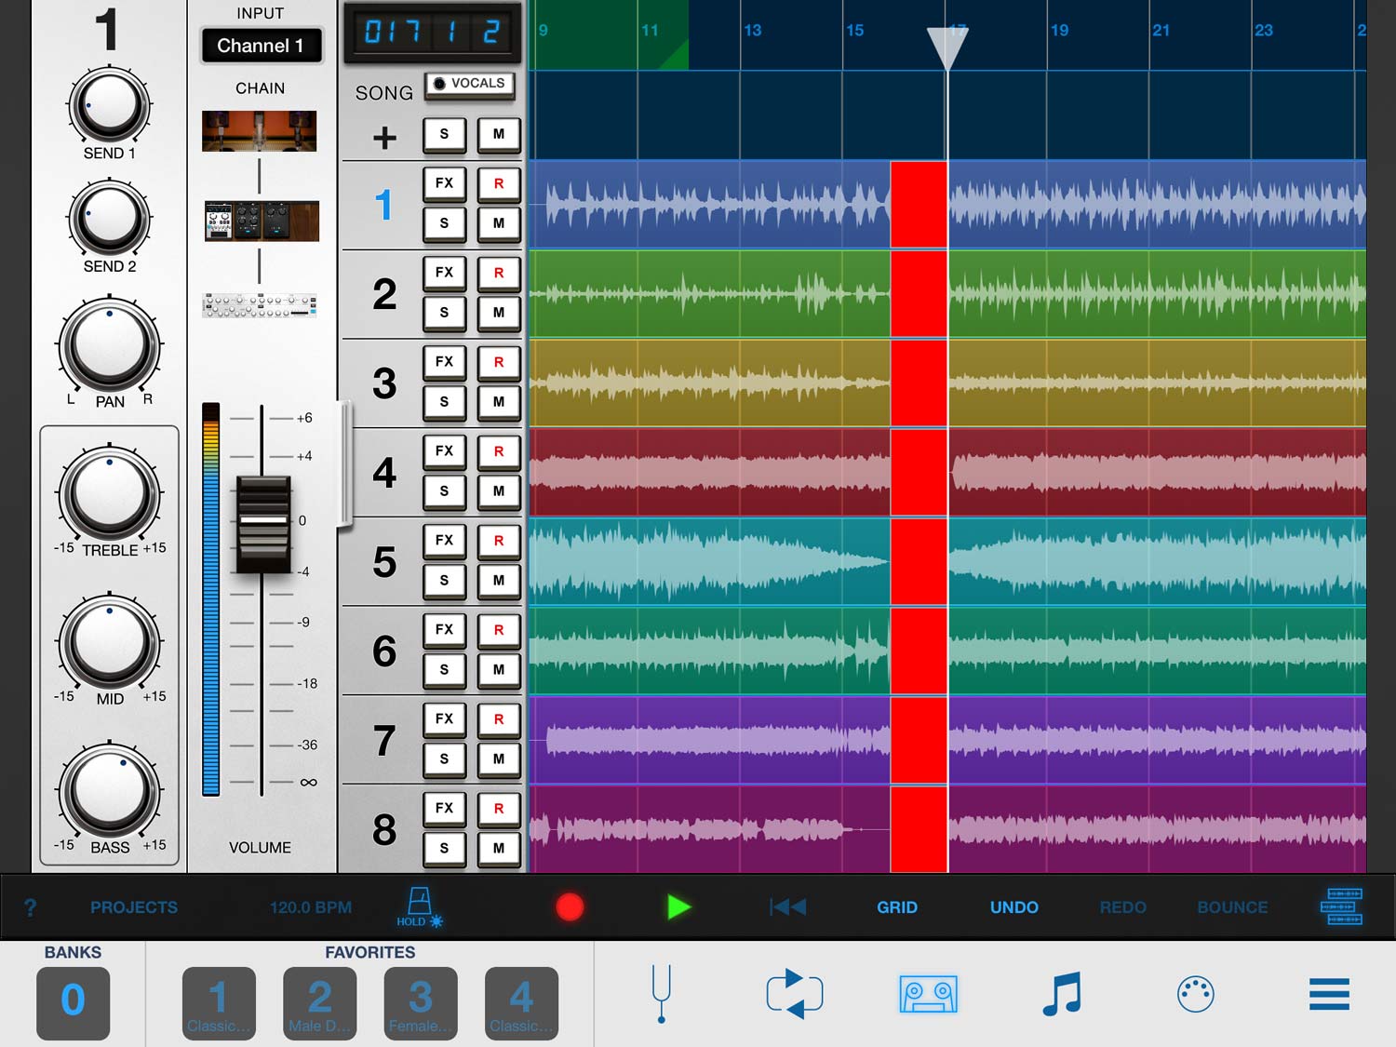The height and width of the screenshot is (1047, 1396).
Task: Tap the tuning fork tuner icon
Action: click(x=661, y=994)
